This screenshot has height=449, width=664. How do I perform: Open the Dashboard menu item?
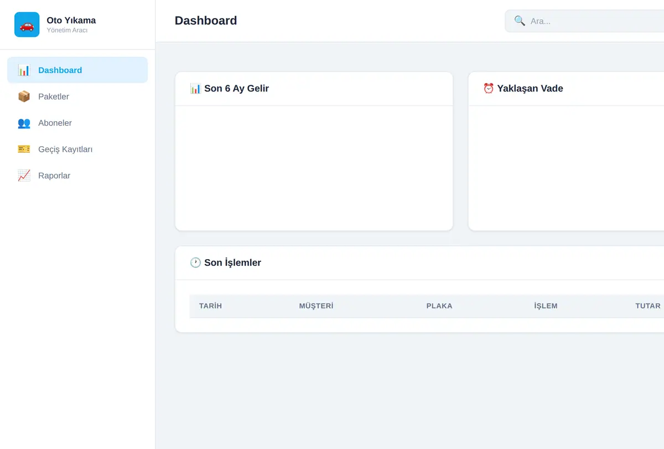click(x=77, y=70)
